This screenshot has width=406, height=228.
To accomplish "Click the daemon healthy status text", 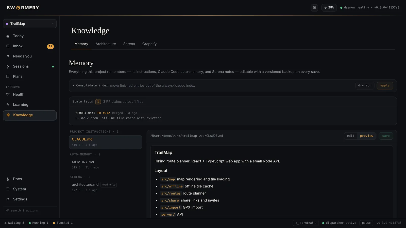I will (x=356, y=8).
